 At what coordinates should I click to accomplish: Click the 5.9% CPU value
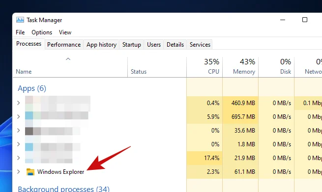pyautogui.click(x=213, y=117)
